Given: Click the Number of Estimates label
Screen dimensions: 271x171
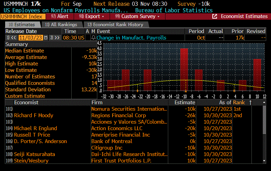Looking at the screenshot, I should pos(30,77).
